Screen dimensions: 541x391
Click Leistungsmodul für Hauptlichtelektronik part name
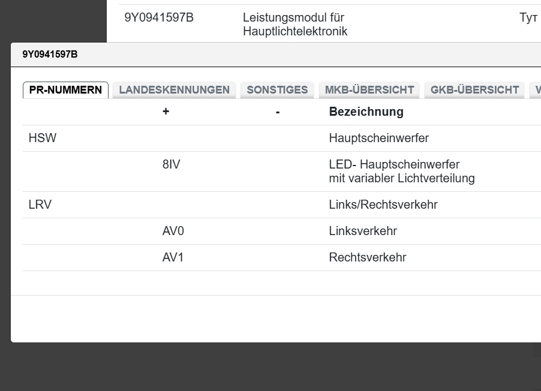coord(294,25)
